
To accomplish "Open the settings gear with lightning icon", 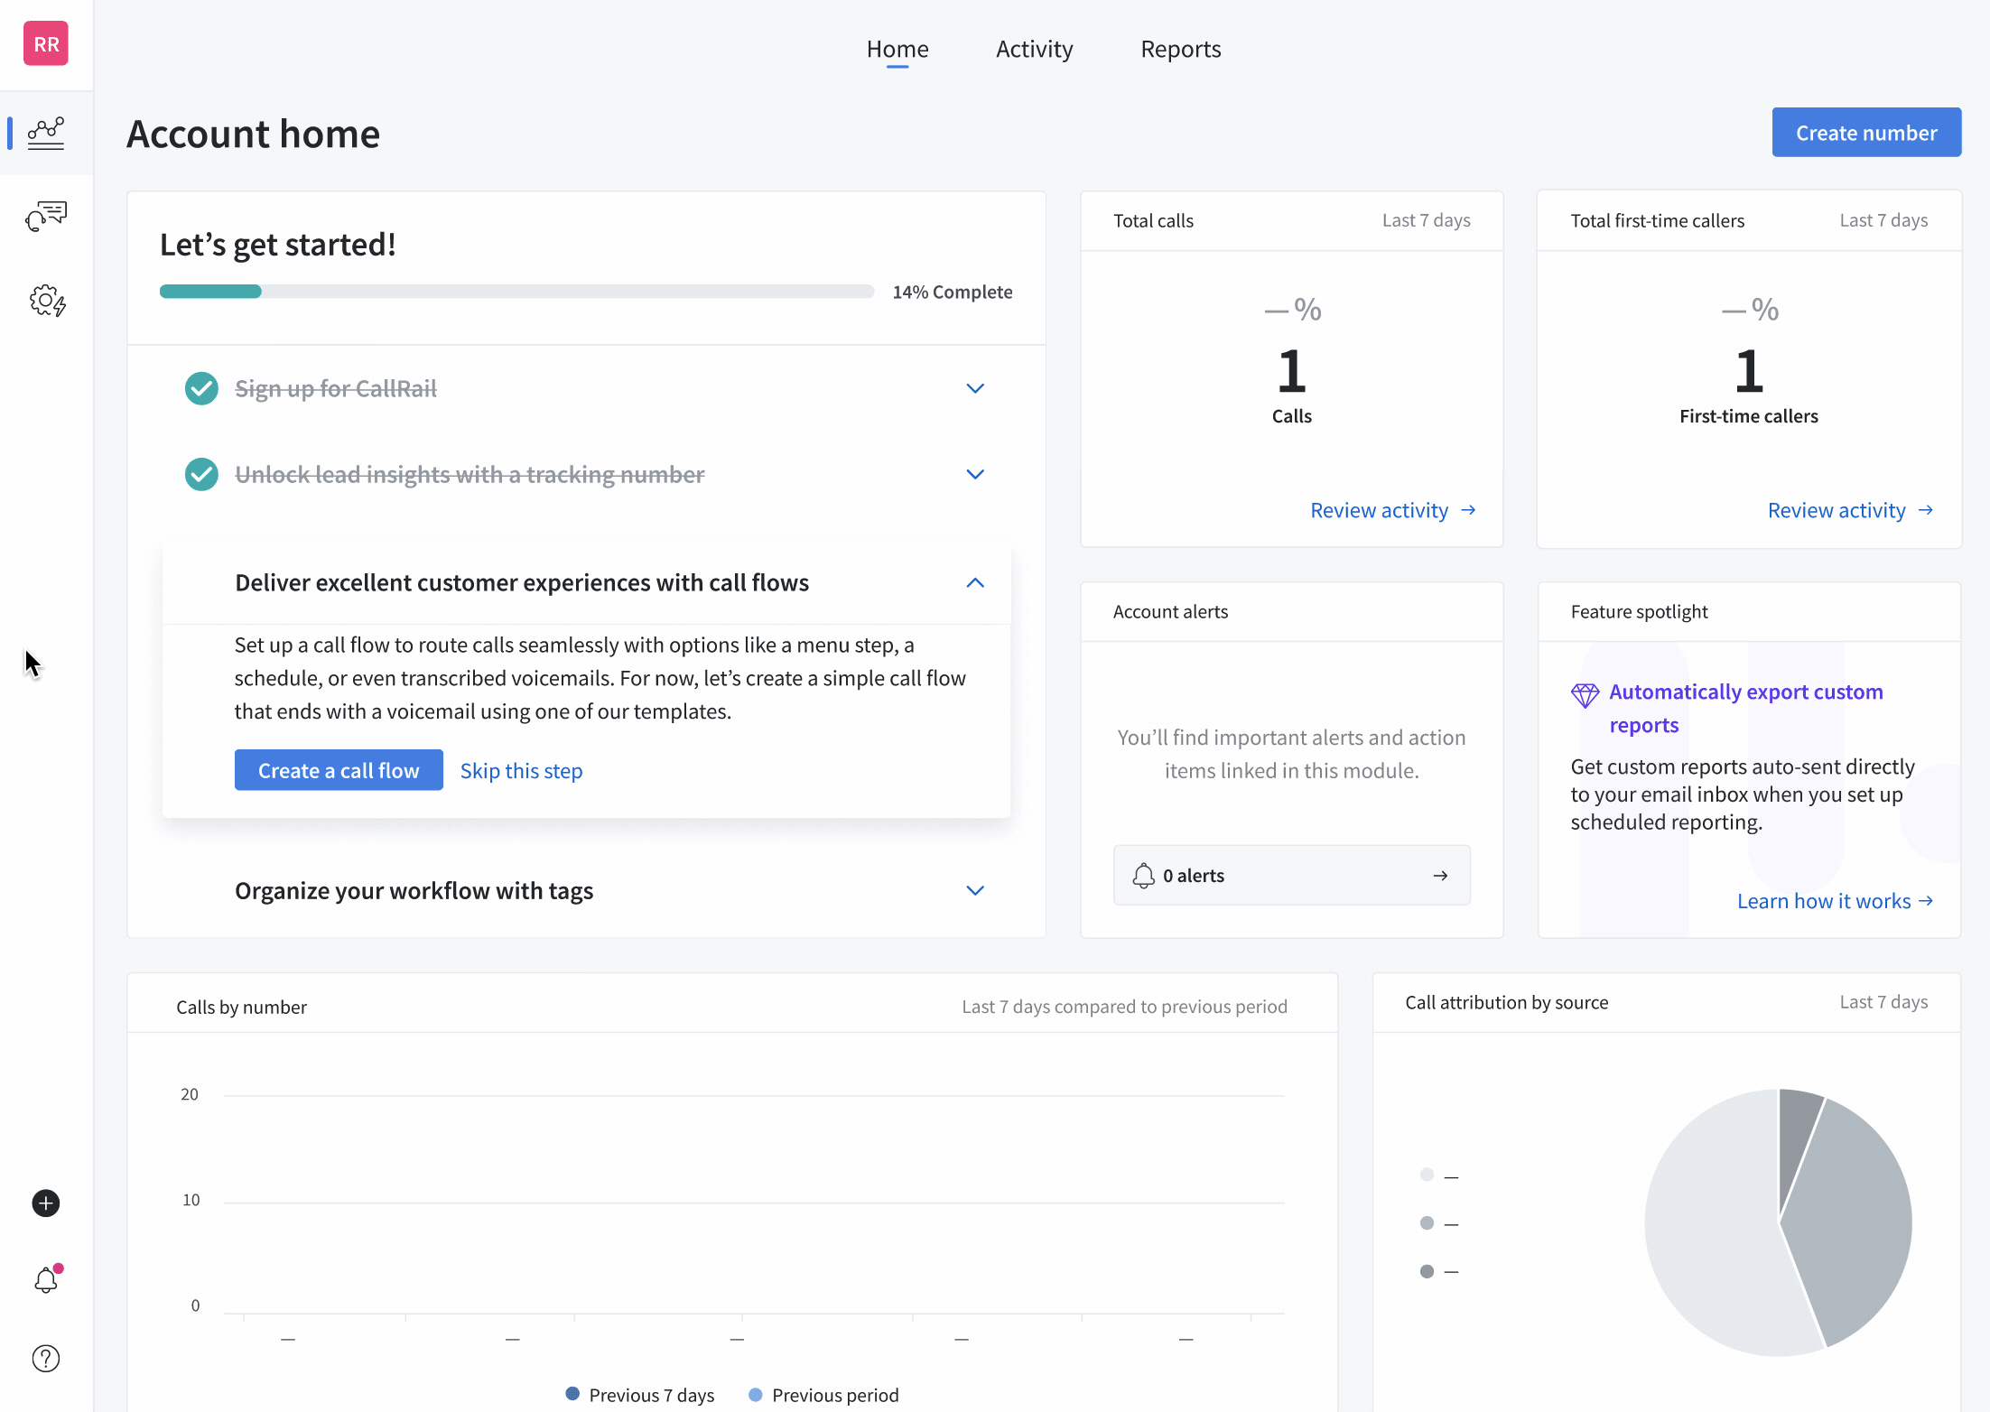I will [x=47, y=301].
